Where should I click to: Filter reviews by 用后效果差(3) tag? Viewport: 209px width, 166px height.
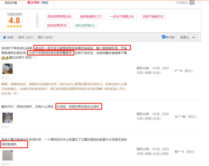coord(85,26)
